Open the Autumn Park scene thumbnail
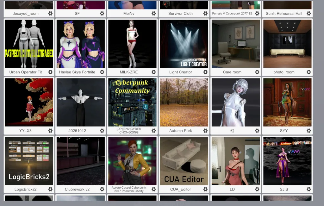 click(x=184, y=102)
